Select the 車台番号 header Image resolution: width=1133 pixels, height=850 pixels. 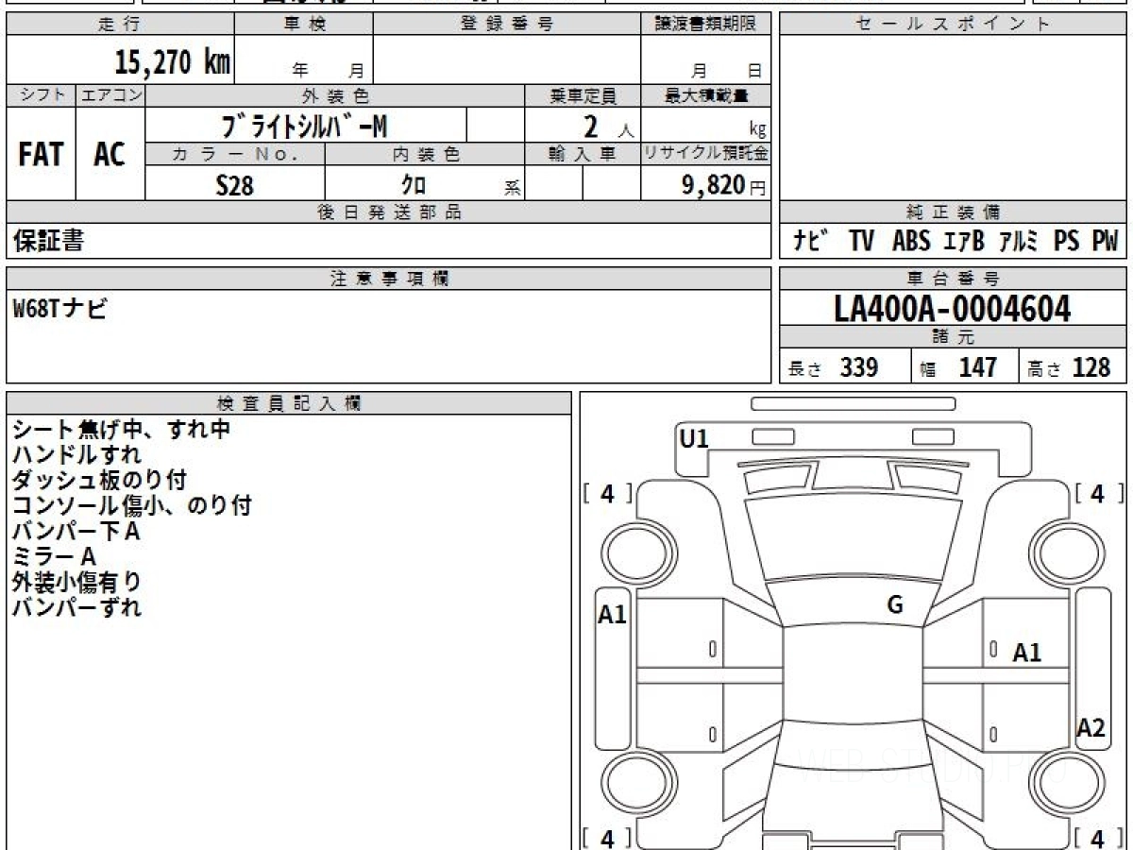click(954, 279)
